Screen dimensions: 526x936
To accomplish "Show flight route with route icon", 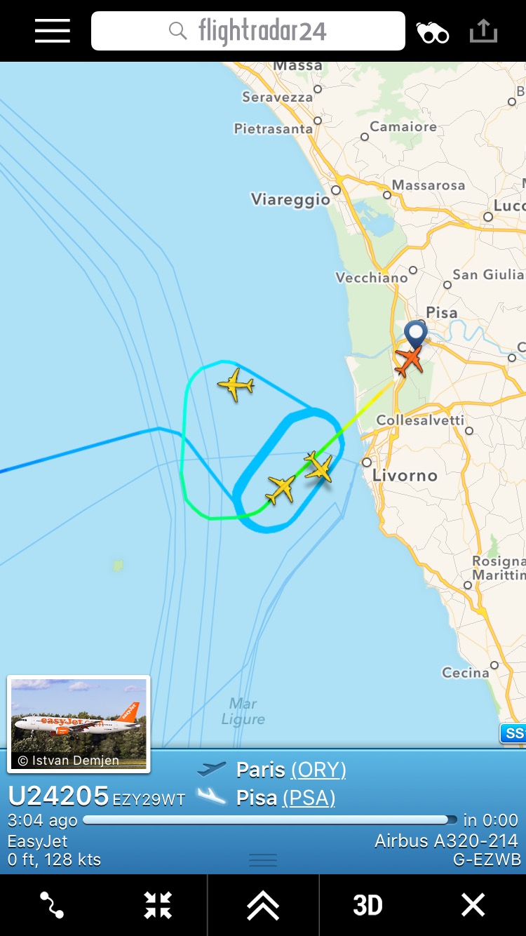I will pos(52,905).
